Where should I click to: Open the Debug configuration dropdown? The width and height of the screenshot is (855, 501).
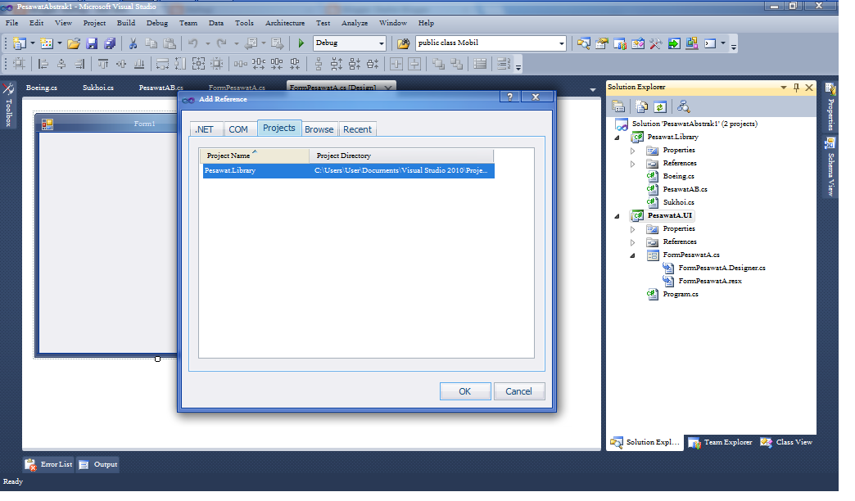(382, 43)
